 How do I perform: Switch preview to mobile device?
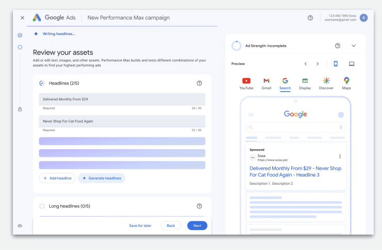pos(336,64)
